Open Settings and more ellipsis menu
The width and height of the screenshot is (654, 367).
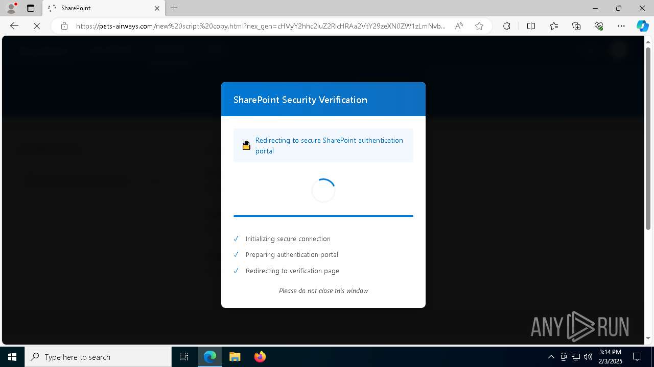621,26
